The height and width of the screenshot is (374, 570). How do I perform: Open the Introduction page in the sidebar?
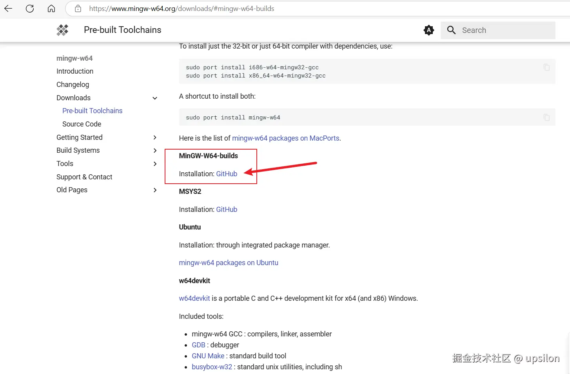(x=75, y=71)
